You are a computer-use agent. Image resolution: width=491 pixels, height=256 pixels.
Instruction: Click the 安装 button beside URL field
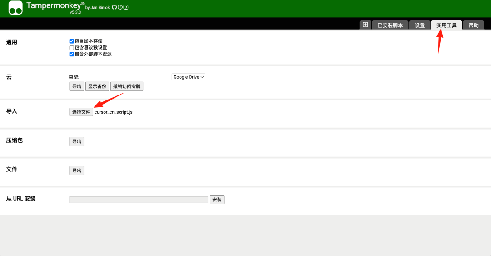point(217,200)
